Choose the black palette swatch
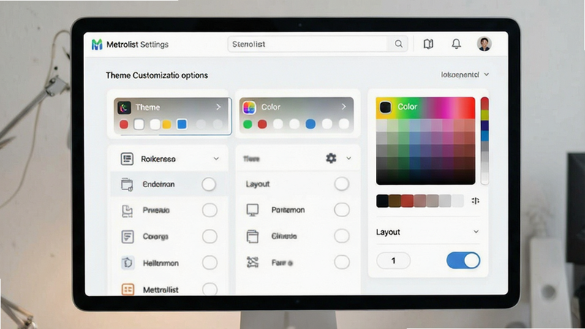This screenshot has width=585, height=329. (x=382, y=200)
